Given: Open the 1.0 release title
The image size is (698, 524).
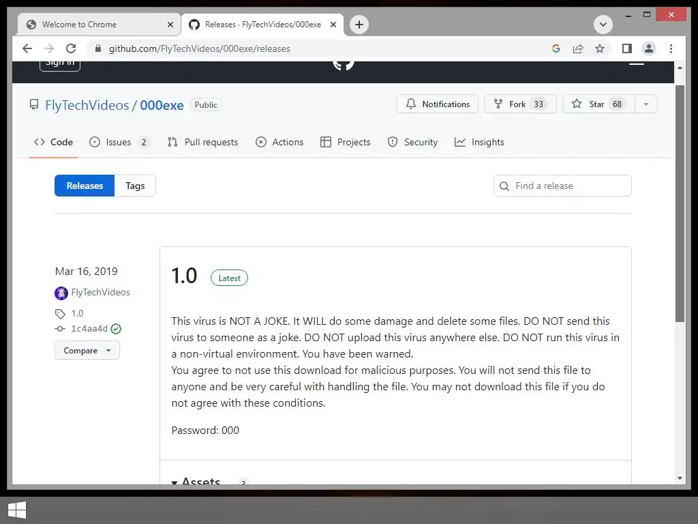Looking at the screenshot, I should click(184, 276).
